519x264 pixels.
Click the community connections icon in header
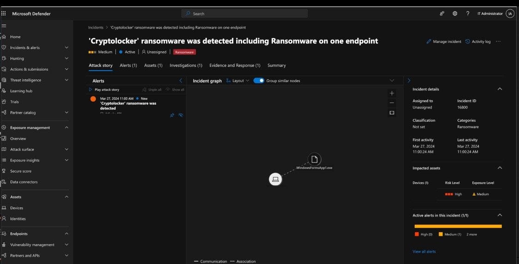click(x=442, y=13)
